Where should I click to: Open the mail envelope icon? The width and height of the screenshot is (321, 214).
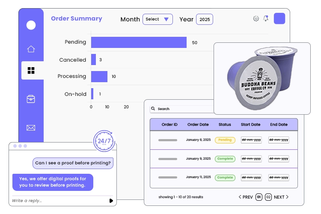coord(31,128)
